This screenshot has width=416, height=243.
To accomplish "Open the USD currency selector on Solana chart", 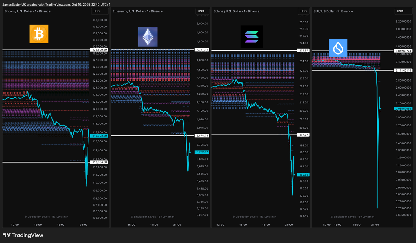I will tap(304, 11).
